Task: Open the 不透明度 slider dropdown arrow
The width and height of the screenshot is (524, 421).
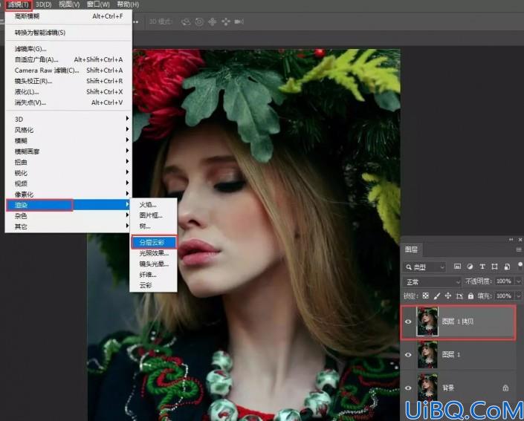Action: tap(518, 281)
